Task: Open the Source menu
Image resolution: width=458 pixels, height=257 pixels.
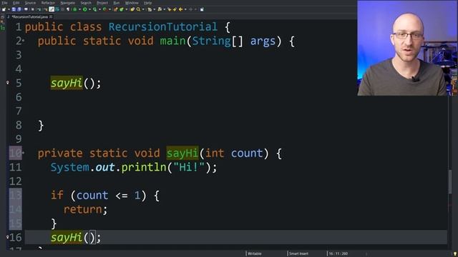Action: (x=30, y=3)
